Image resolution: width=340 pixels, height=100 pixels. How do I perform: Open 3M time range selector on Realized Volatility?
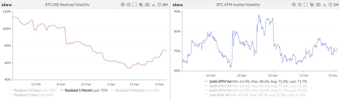[x=162, y=5]
